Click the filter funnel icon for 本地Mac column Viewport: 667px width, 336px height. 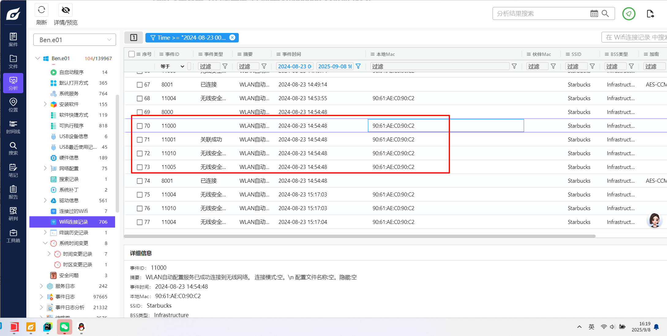(x=514, y=66)
